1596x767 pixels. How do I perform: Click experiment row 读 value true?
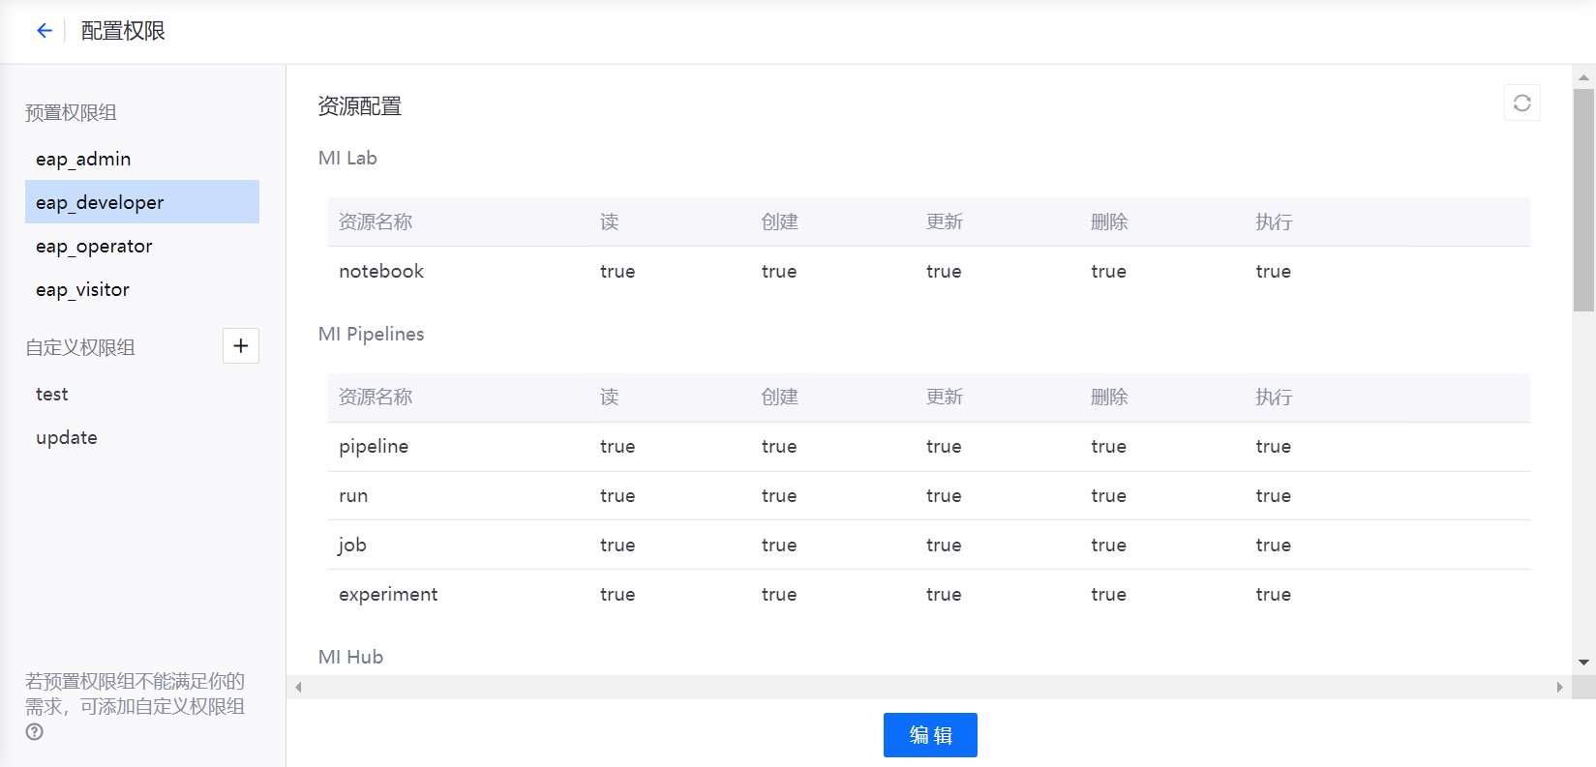point(617,594)
